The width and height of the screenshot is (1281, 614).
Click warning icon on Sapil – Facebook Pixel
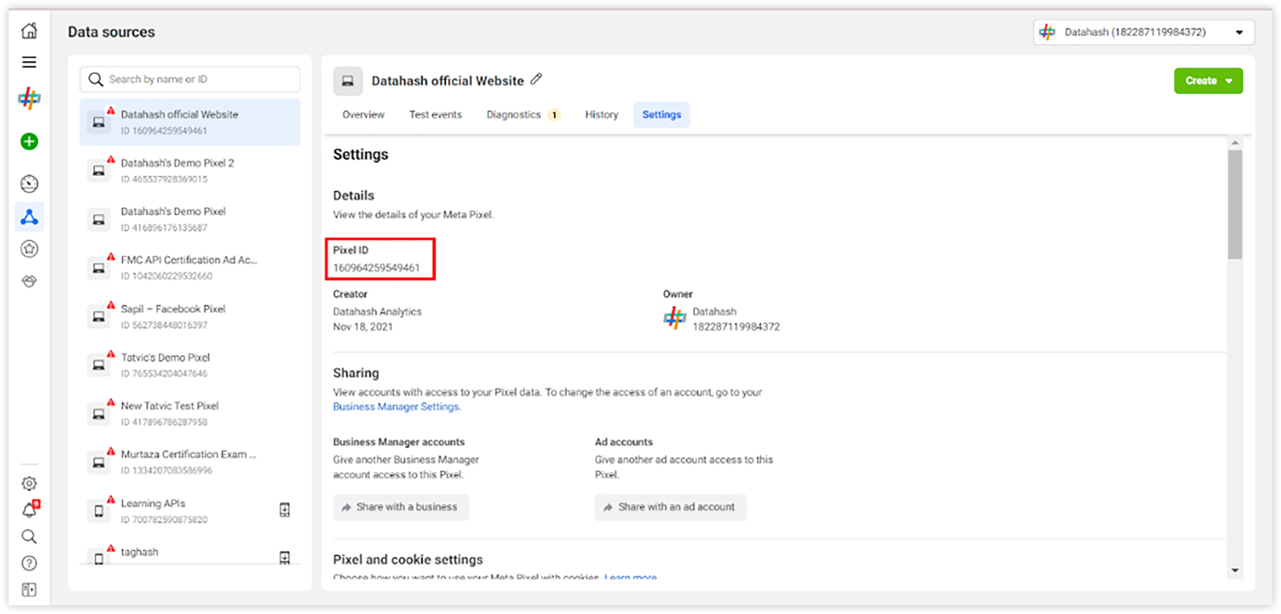pyautogui.click(x=111, y=305)
